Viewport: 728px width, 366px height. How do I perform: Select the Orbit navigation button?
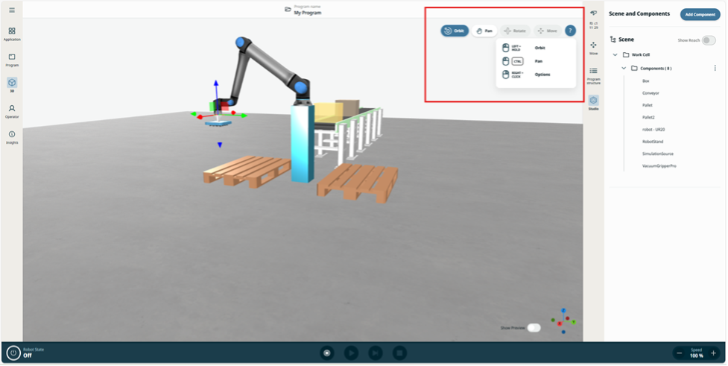[455, 31]
